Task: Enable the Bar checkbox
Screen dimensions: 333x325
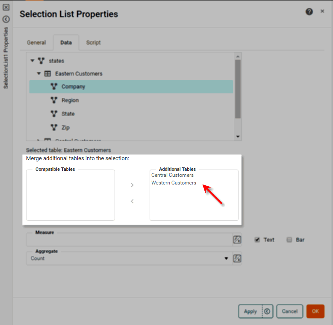Action: click(289, 240)
